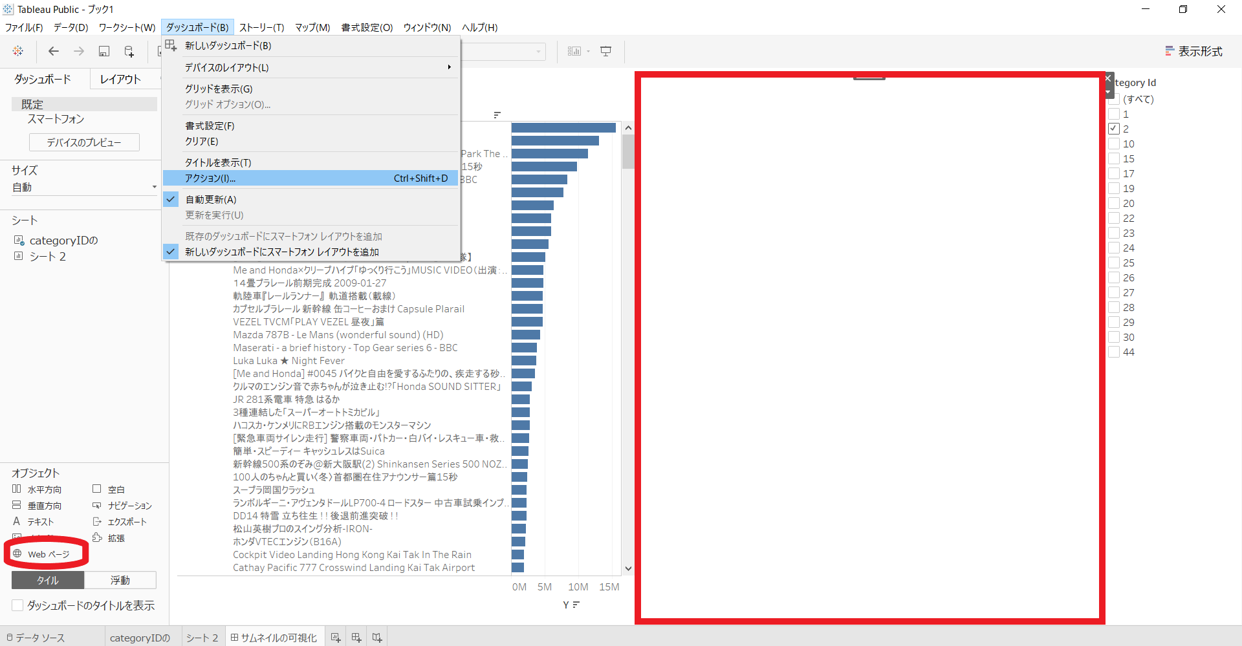Open the サイズ 自動 dropdown
Screen dimensions: 1242x646
click(84, 188)
